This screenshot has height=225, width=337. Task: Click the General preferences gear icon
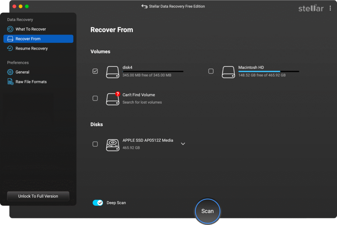coord(10,72)
